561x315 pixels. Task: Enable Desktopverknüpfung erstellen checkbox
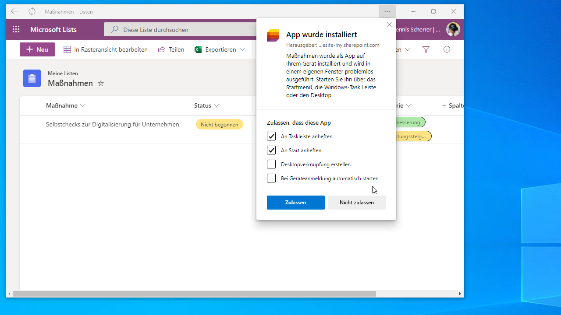tap(271, 164)
